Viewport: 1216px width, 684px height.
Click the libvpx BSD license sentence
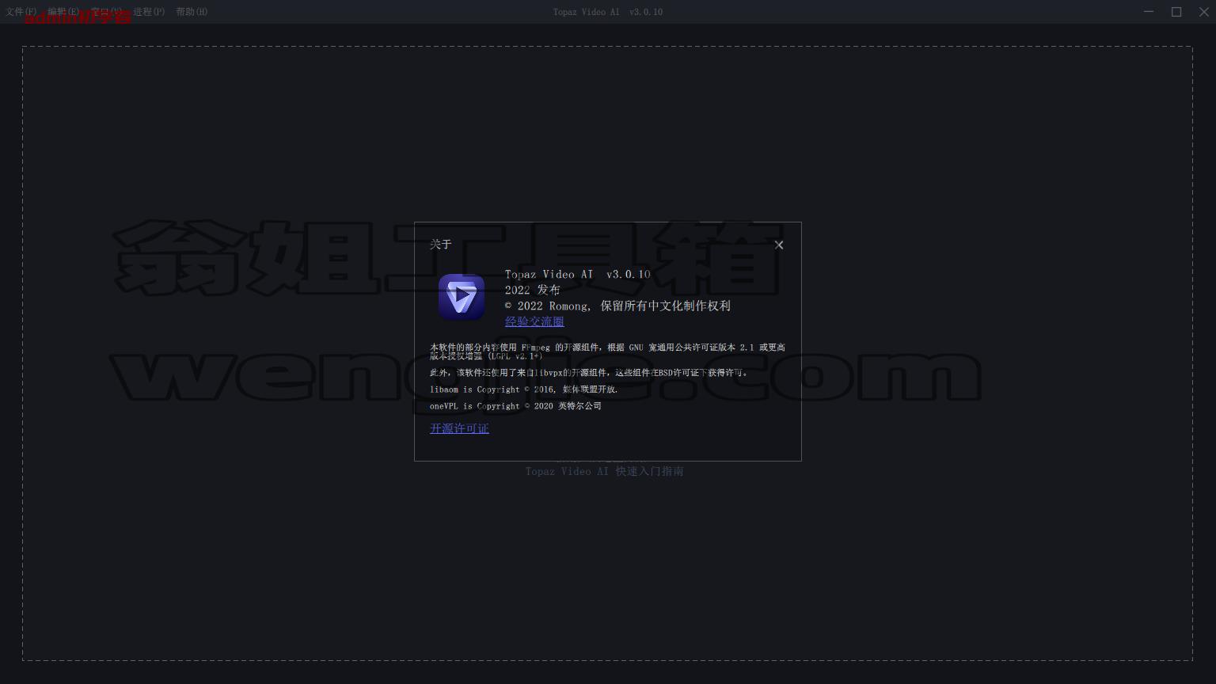590,372
